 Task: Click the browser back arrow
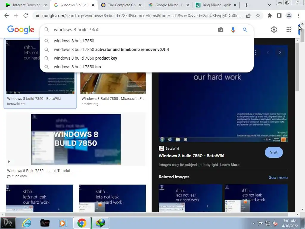click(x=7, y=16)
